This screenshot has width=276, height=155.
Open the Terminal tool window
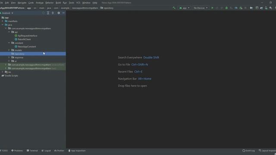(x=32, y=151)
